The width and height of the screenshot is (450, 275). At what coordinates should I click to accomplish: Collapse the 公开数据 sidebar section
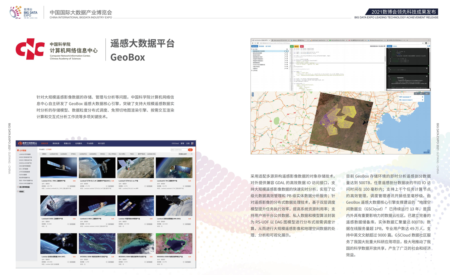tap(18, 150)
